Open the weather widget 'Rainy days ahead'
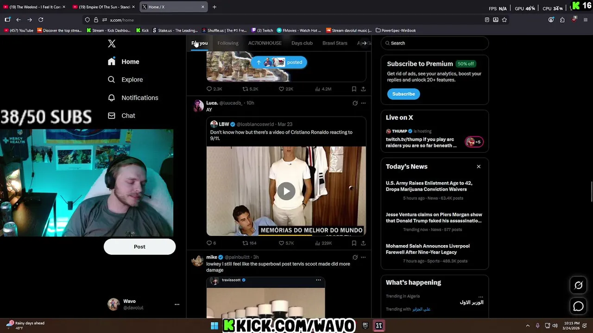Image resolution: width=593 pixels, height=333 pixels. coord(25,325)
